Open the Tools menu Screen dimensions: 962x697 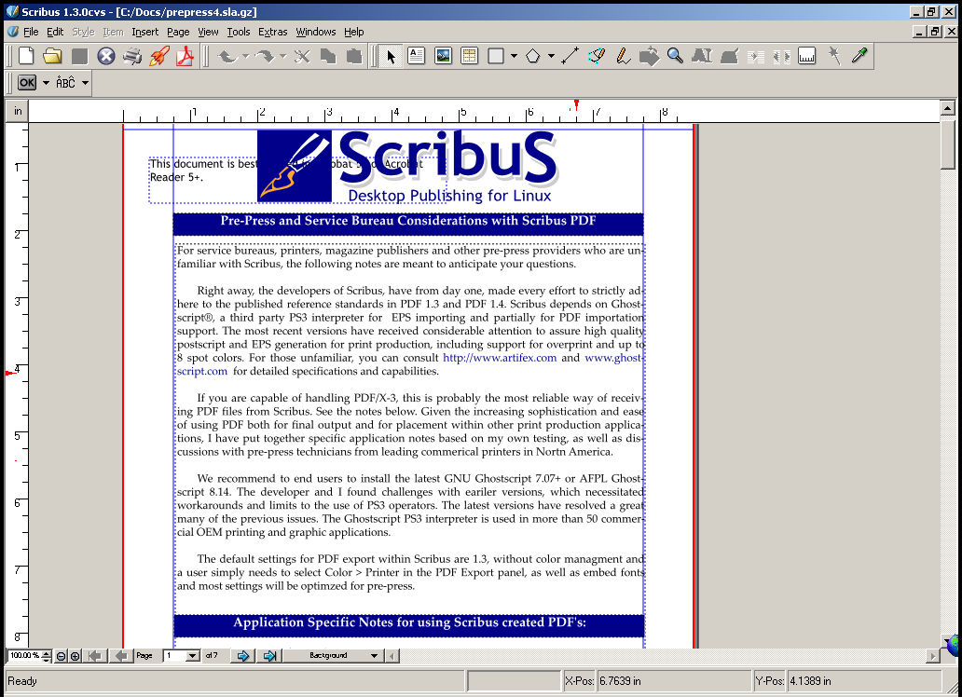pyautogui.click(x=239, y=32)
